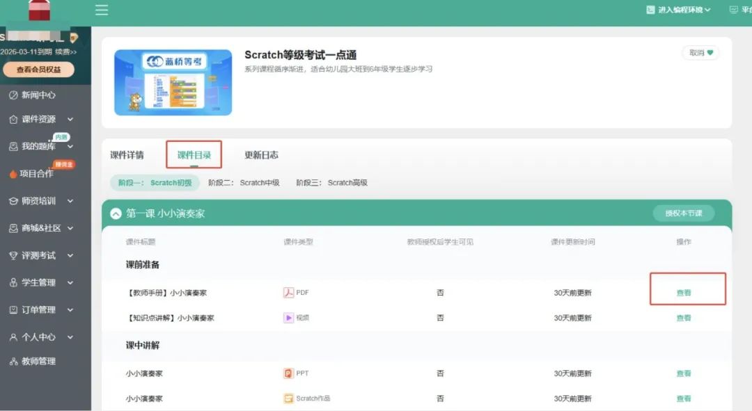
Task: Switch to the 更新日志 tab
Action: [x=261, y=154]
